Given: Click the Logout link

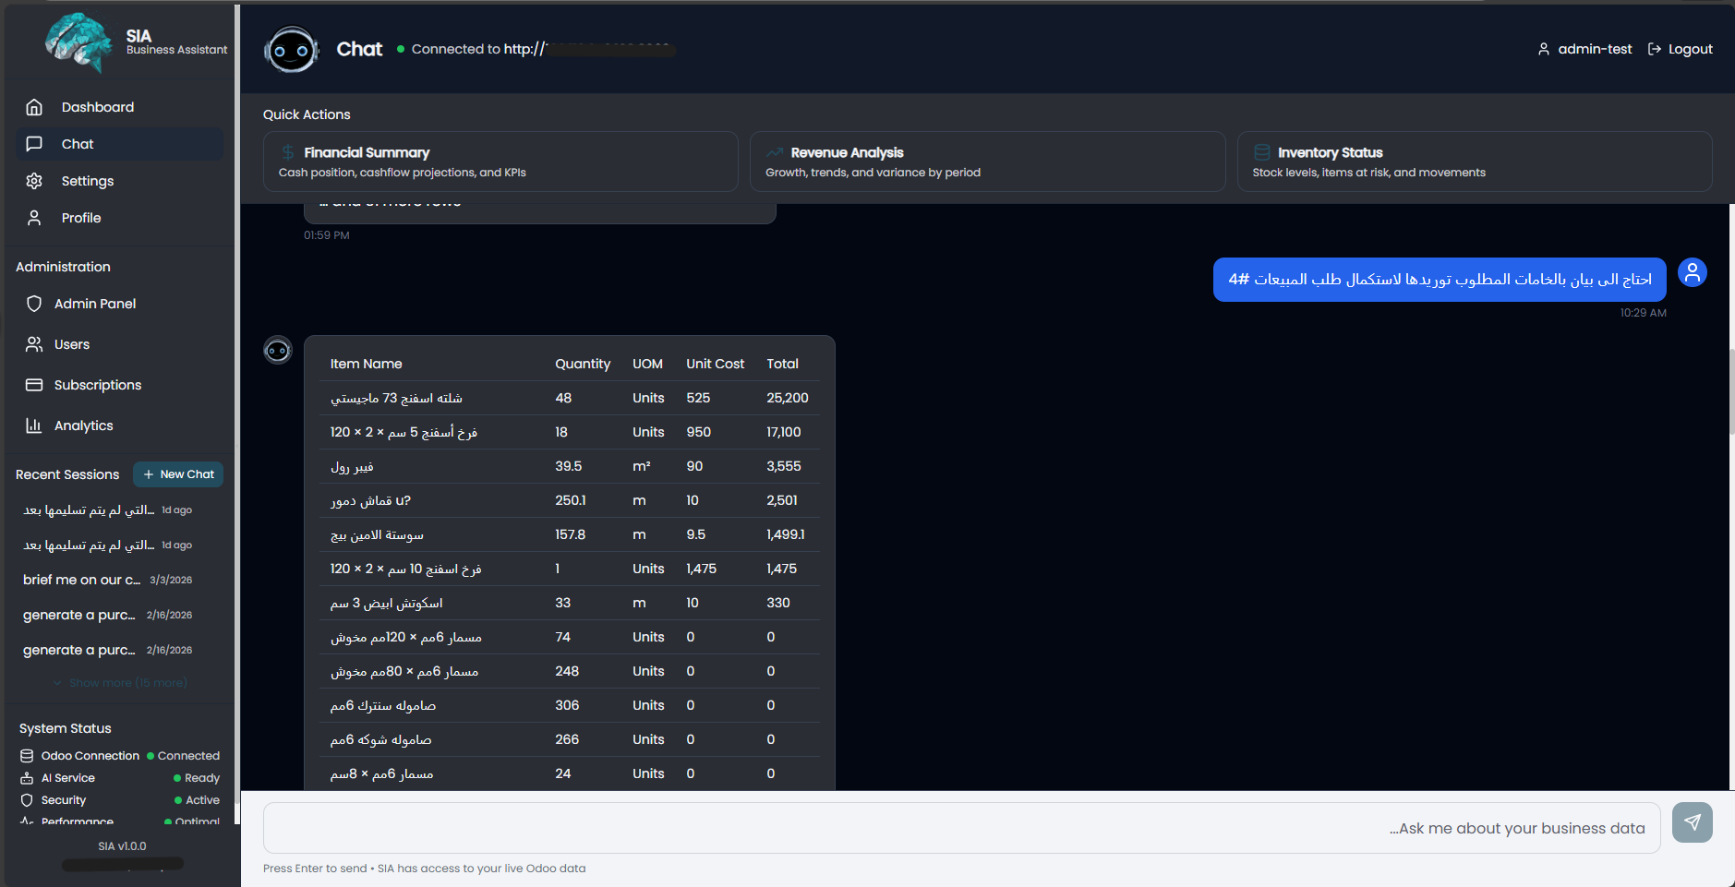Looking at the screenshot, I should pos(1681,49).
